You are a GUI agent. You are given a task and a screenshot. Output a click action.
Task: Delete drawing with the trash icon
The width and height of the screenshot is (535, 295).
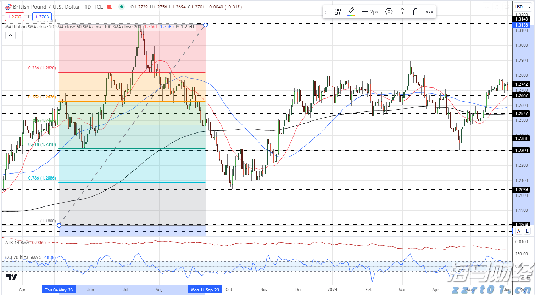click(416, 12)
